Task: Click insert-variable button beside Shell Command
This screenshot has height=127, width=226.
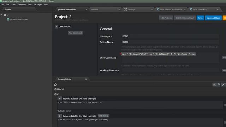Action: click(x=224, y=58)
